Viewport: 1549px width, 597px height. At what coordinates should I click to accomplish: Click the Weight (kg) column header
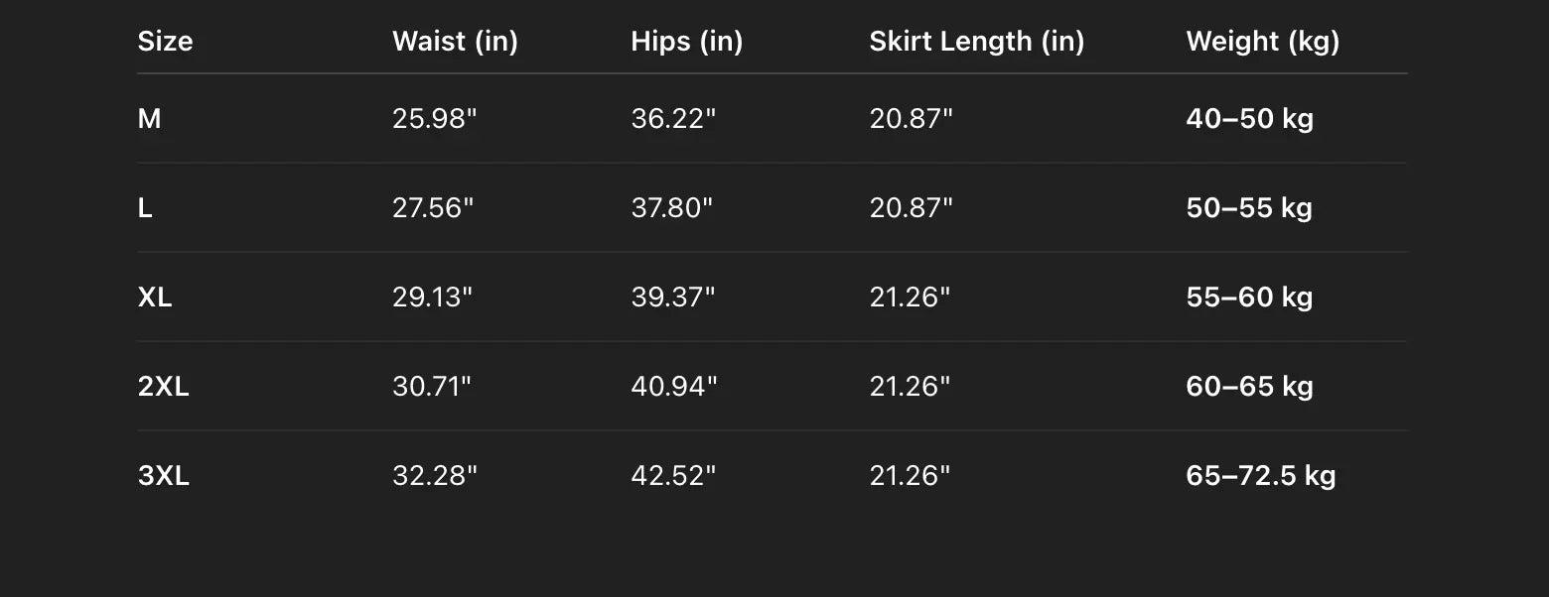click(x=1262, y=42)
